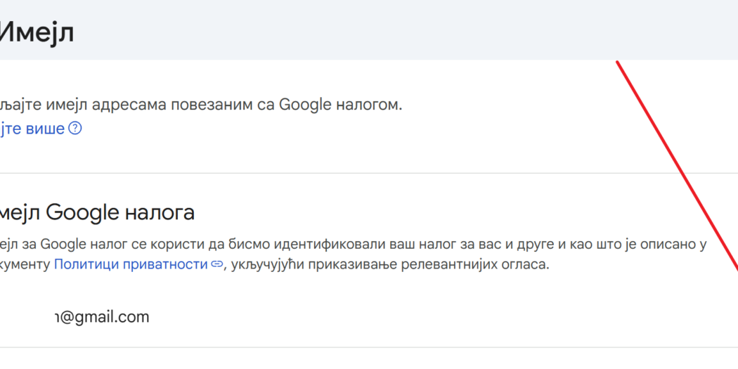Select the @gmail.com email address
Viewport: 738px width, 369px height.
point(102,317)
